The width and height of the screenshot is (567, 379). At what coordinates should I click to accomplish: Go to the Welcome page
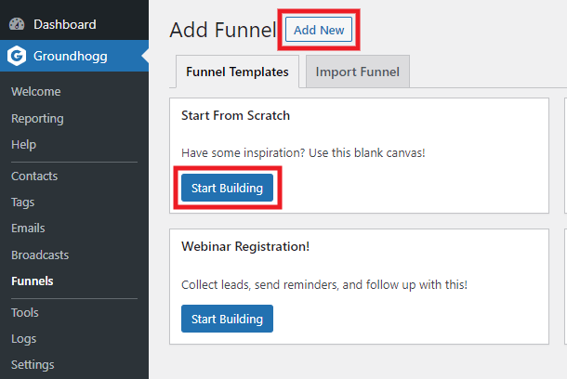[36, 91]
